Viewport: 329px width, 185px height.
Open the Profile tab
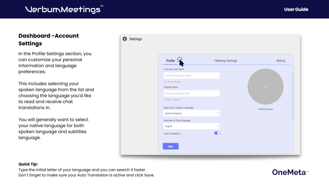pos(170,61)
